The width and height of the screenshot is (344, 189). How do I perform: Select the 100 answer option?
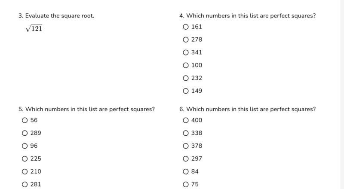186,65
